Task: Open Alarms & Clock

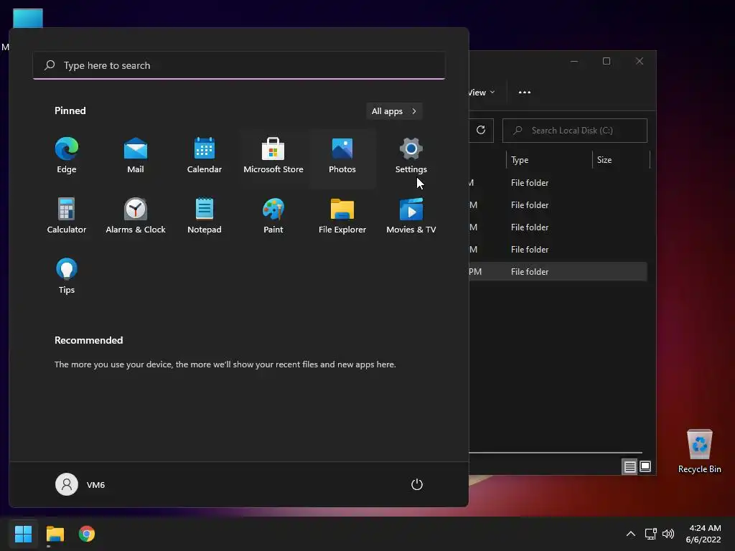Action: [x=136, y=216]
